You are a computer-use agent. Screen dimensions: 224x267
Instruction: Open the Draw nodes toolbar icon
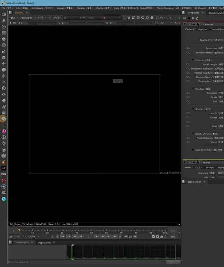(x=3, y=21)
